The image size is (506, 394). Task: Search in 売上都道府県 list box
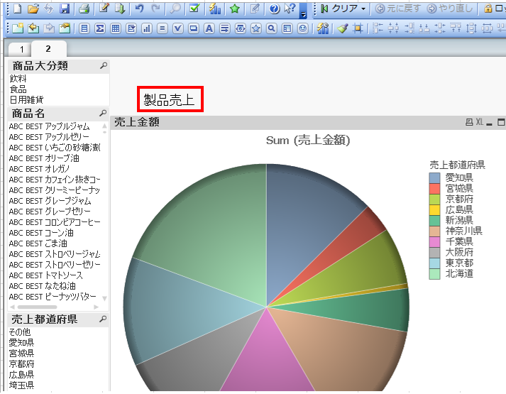coord(103,319)
